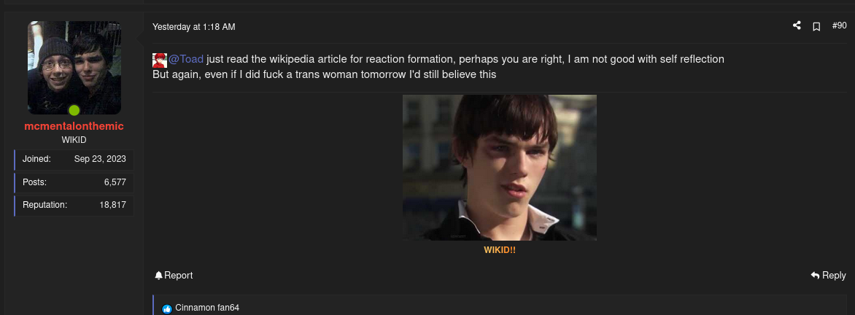The width and height of the screenshot is (855, 315).
Task: Open mcmentalonthemic's profile avatar picture
Action: point(74,67)
